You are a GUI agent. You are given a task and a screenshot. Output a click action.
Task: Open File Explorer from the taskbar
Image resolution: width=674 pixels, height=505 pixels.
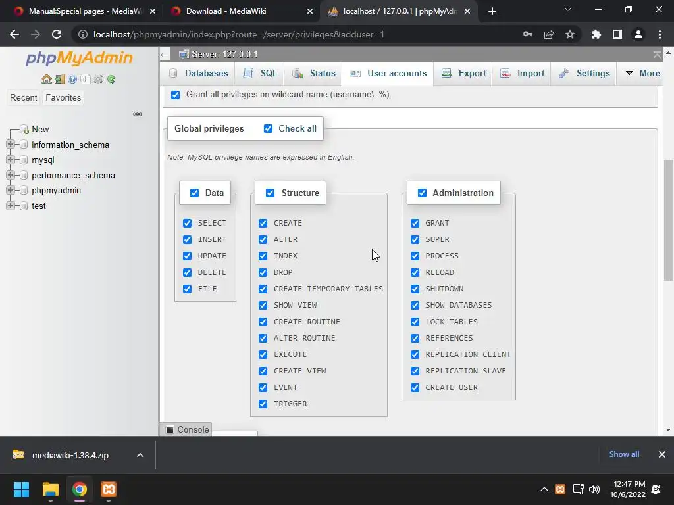click(50, 489)
